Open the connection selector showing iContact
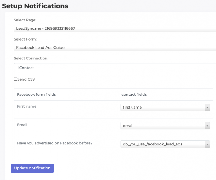The image size is (216, 180). (108, 68)
